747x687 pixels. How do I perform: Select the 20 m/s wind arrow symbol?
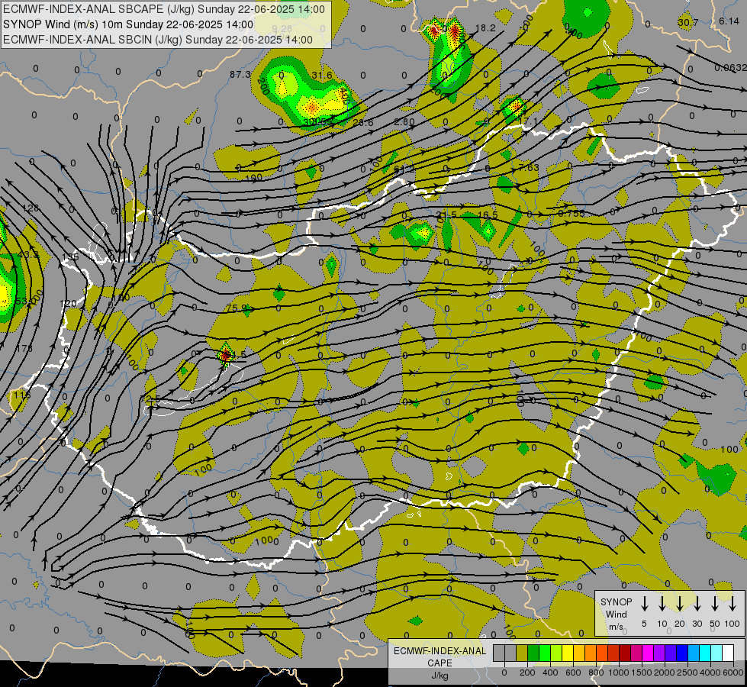679,603
